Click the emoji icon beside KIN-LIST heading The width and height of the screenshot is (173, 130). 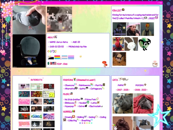pyautogui.click(x=123, y=10)
